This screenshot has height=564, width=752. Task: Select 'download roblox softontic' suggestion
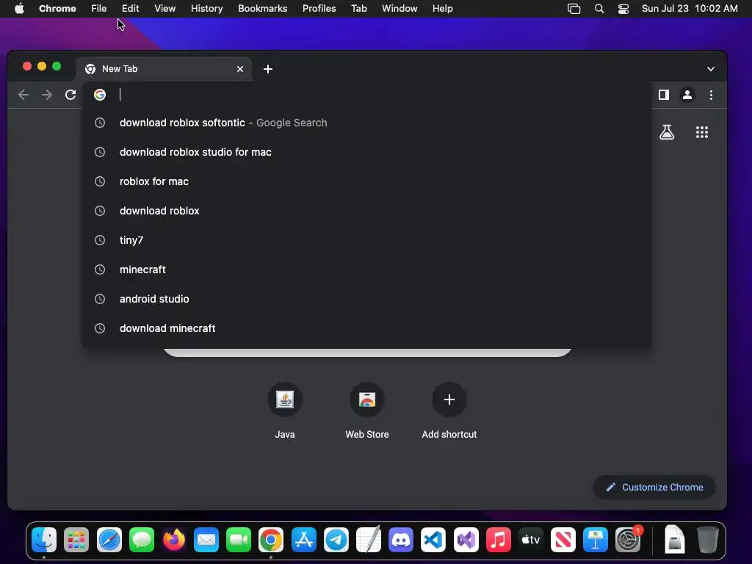(x=367, y=123)
